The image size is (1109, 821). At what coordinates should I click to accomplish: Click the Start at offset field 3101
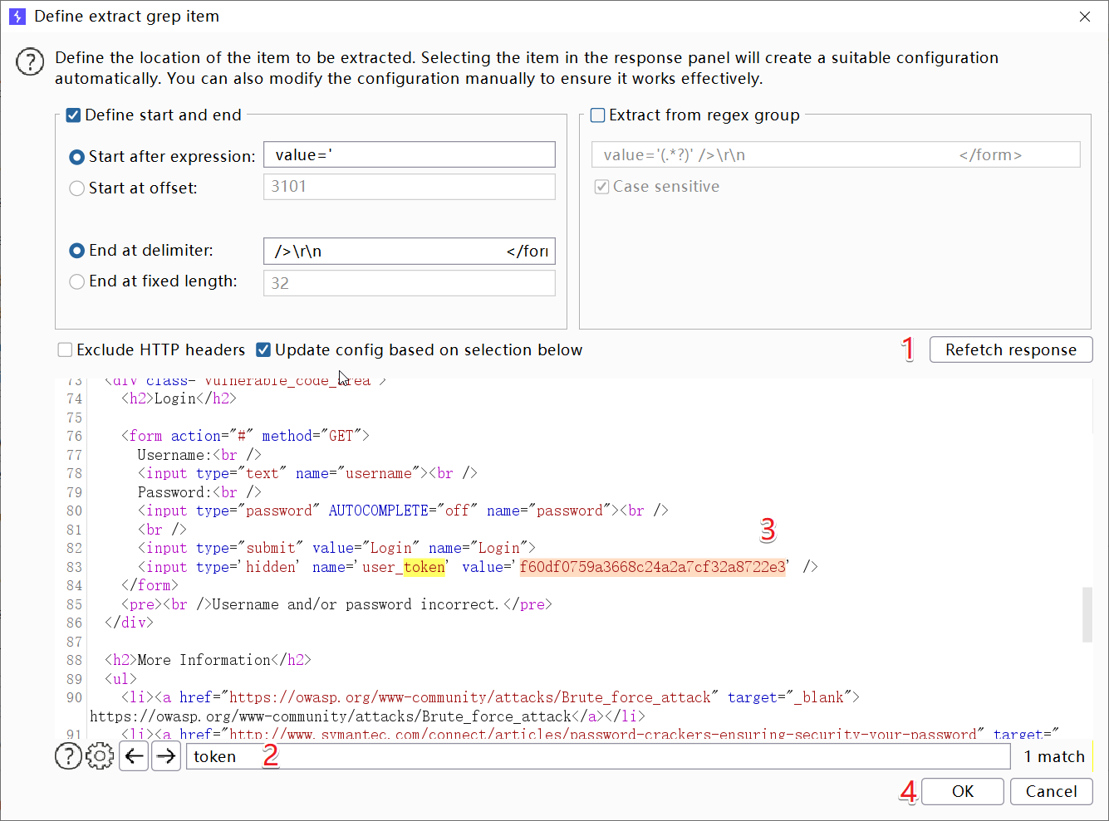coord(410,187)
